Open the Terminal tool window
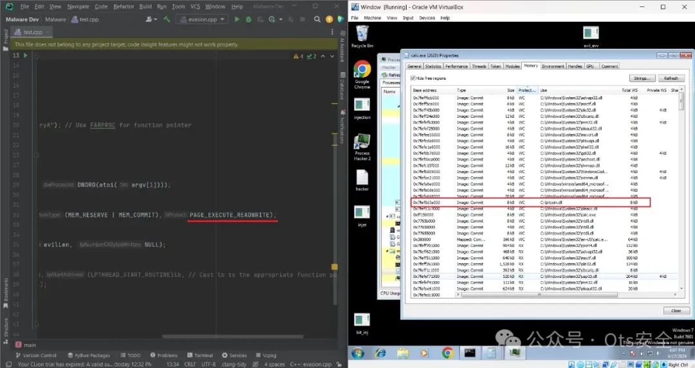 click(x=200, y=355)
